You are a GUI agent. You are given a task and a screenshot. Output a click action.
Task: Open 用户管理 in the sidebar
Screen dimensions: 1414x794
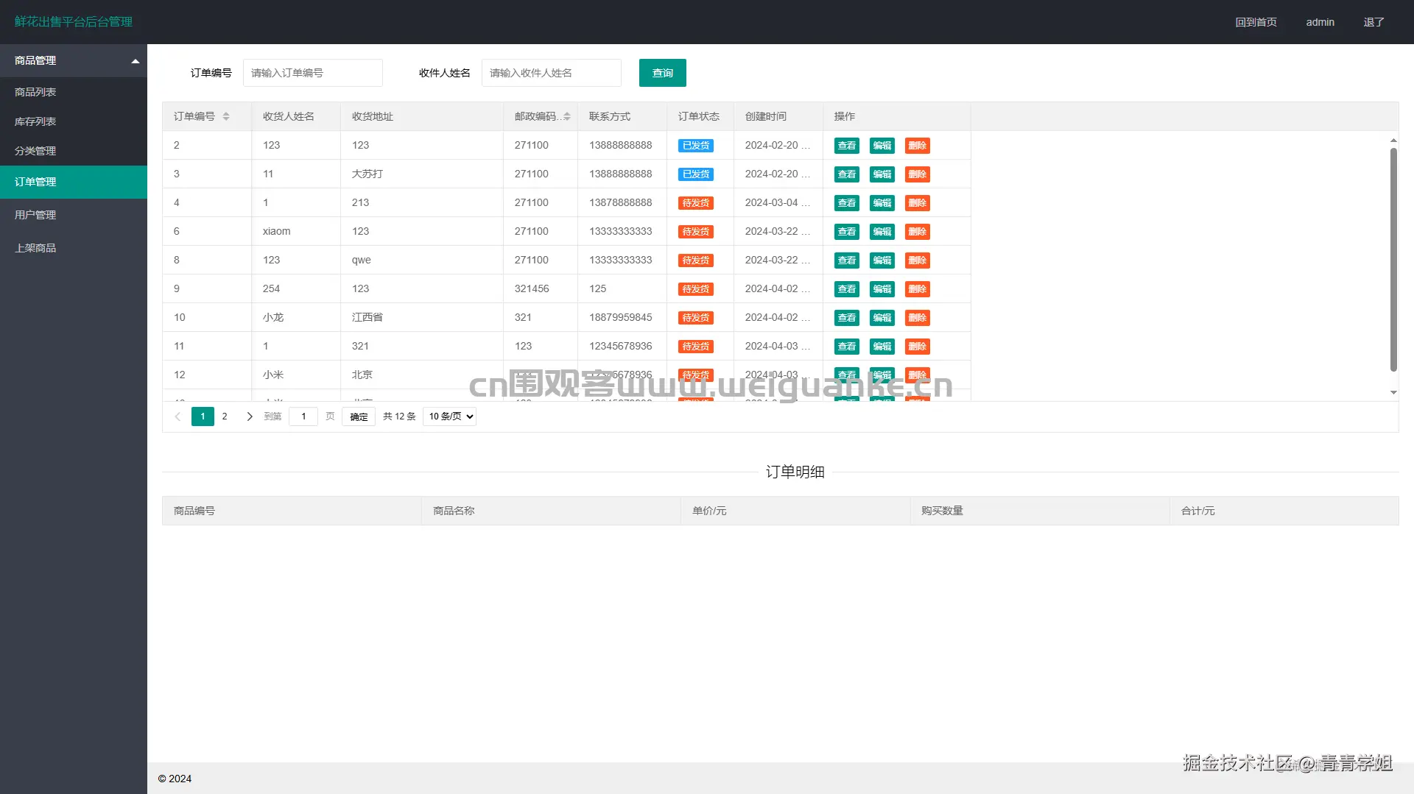[x=74, y=215]
